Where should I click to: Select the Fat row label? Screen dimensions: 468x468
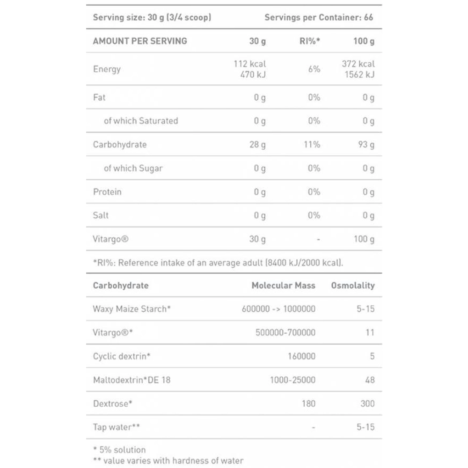click(x=99, y=97)
